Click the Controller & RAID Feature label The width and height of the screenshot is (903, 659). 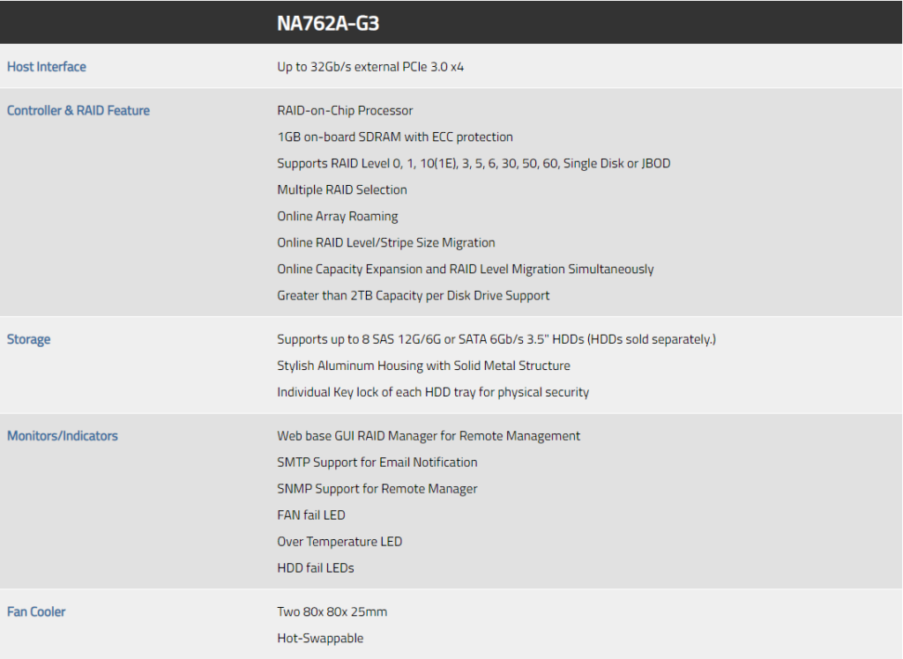coord(78,110)
